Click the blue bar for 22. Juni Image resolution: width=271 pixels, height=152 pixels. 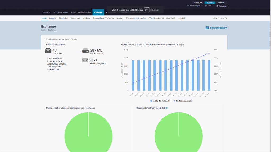coord(209,75)
